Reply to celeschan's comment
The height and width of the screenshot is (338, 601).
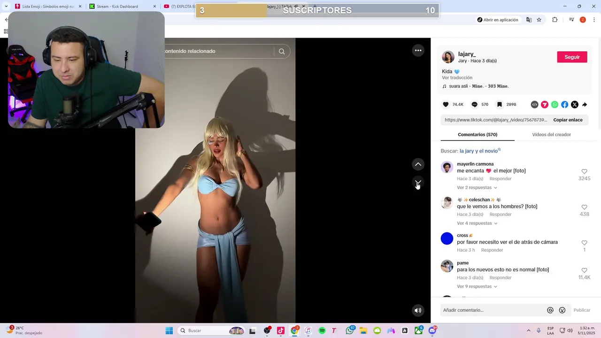coord(501,215)
